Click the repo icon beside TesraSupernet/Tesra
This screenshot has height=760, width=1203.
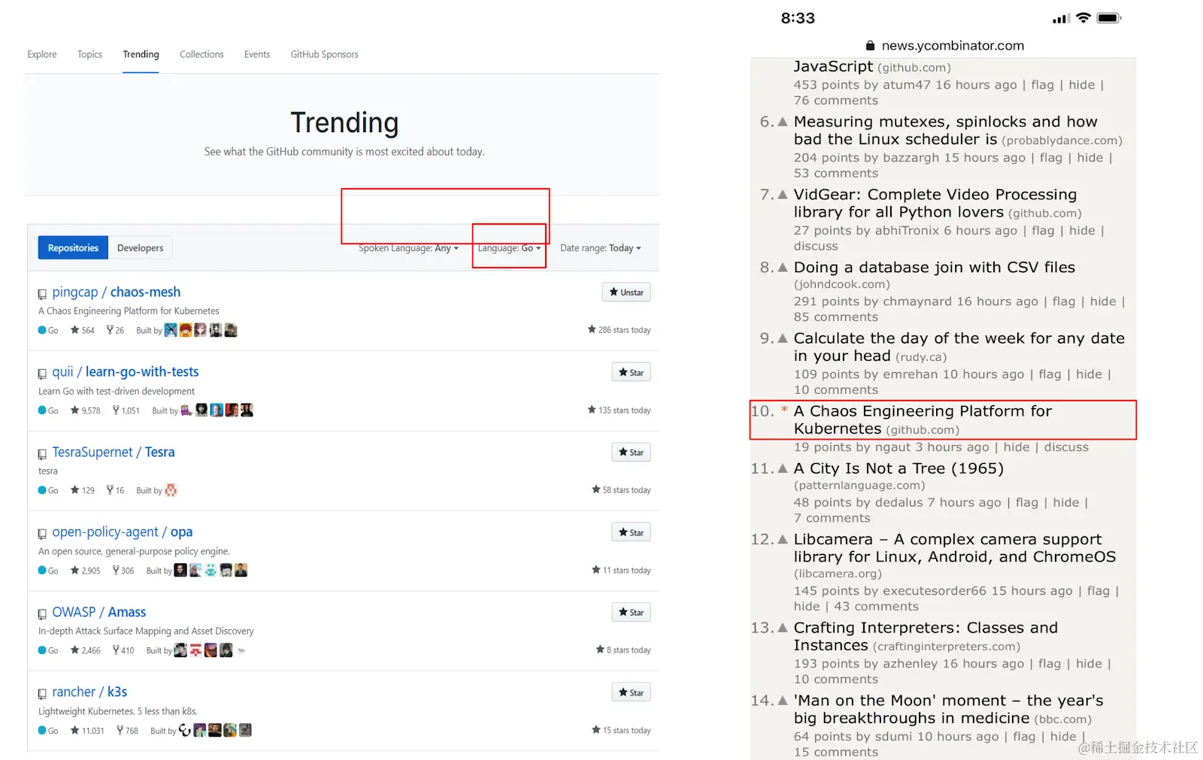[x=42, y=454]
